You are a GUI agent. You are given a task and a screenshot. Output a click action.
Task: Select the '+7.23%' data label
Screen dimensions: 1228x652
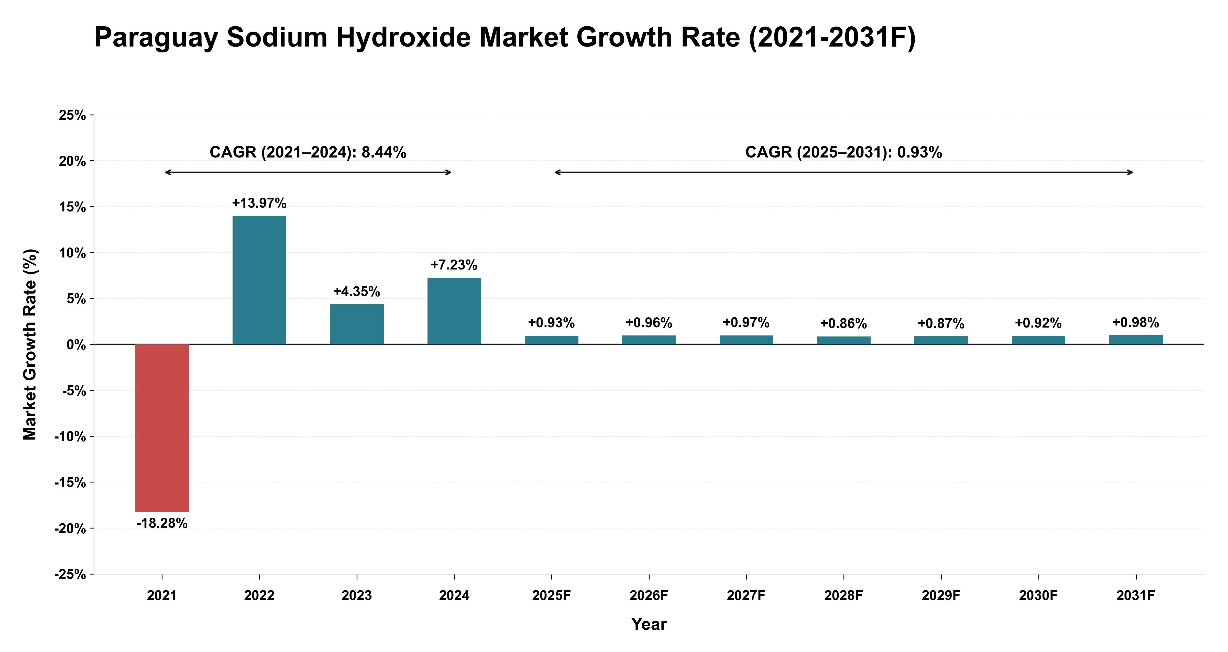tap(454, 265)
